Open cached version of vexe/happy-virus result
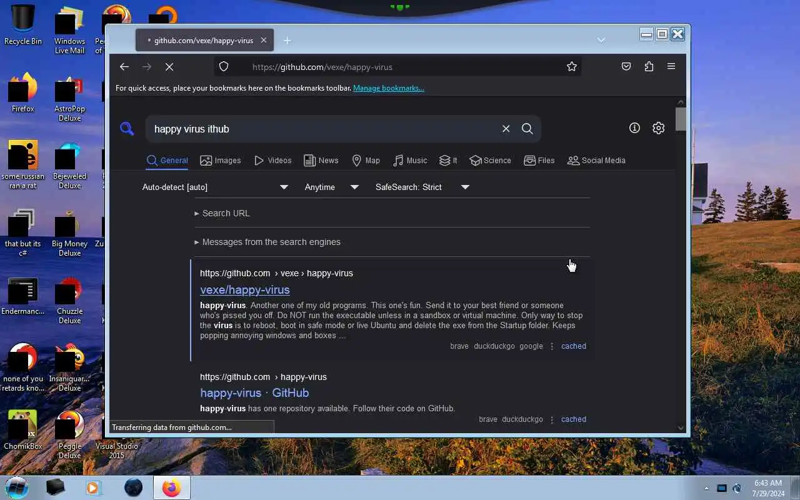Image resolution: width=800 pixels, height=500 pixels. coord(574,346)
